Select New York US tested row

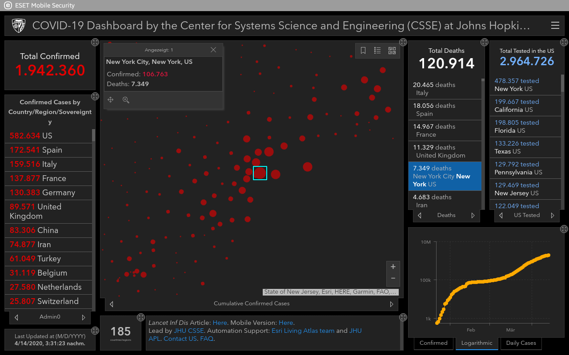(x=525, y=85)
